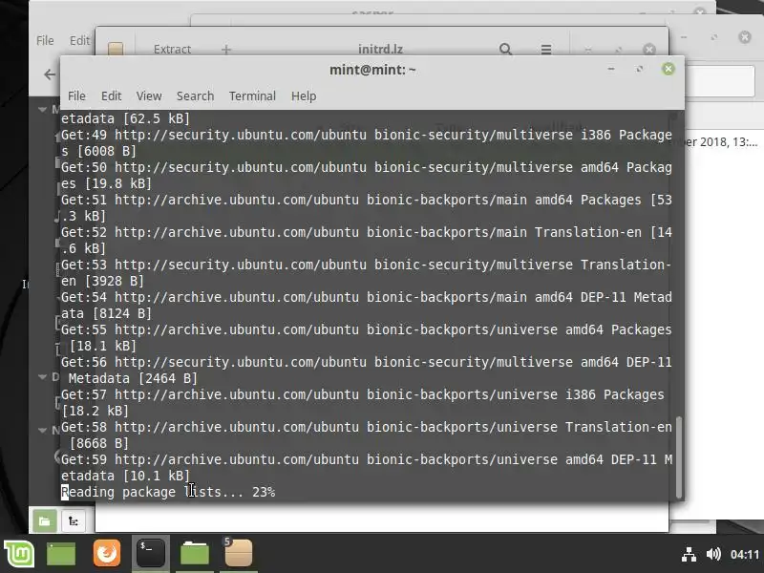Click the Extract button in archive manager
Viewport: 764px width, 573px height.
point(172,50)
